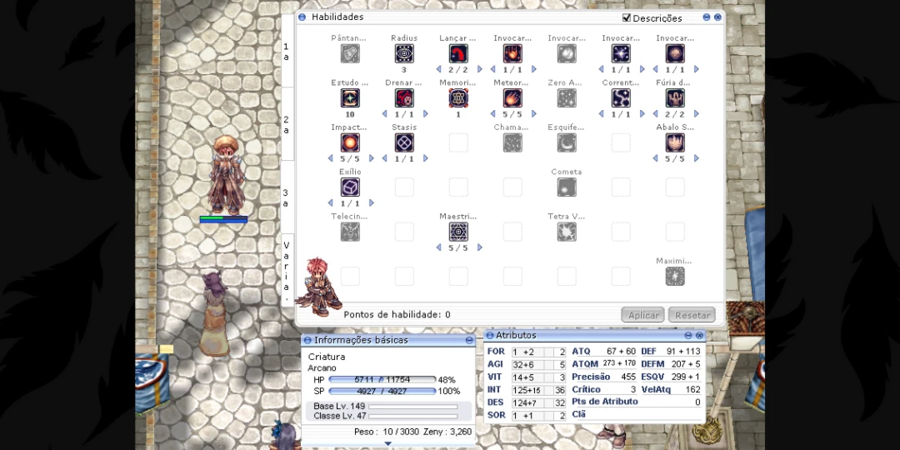Select the Corrent... lightning skill icon
This screenshot has height=450, width=900.
621,98
